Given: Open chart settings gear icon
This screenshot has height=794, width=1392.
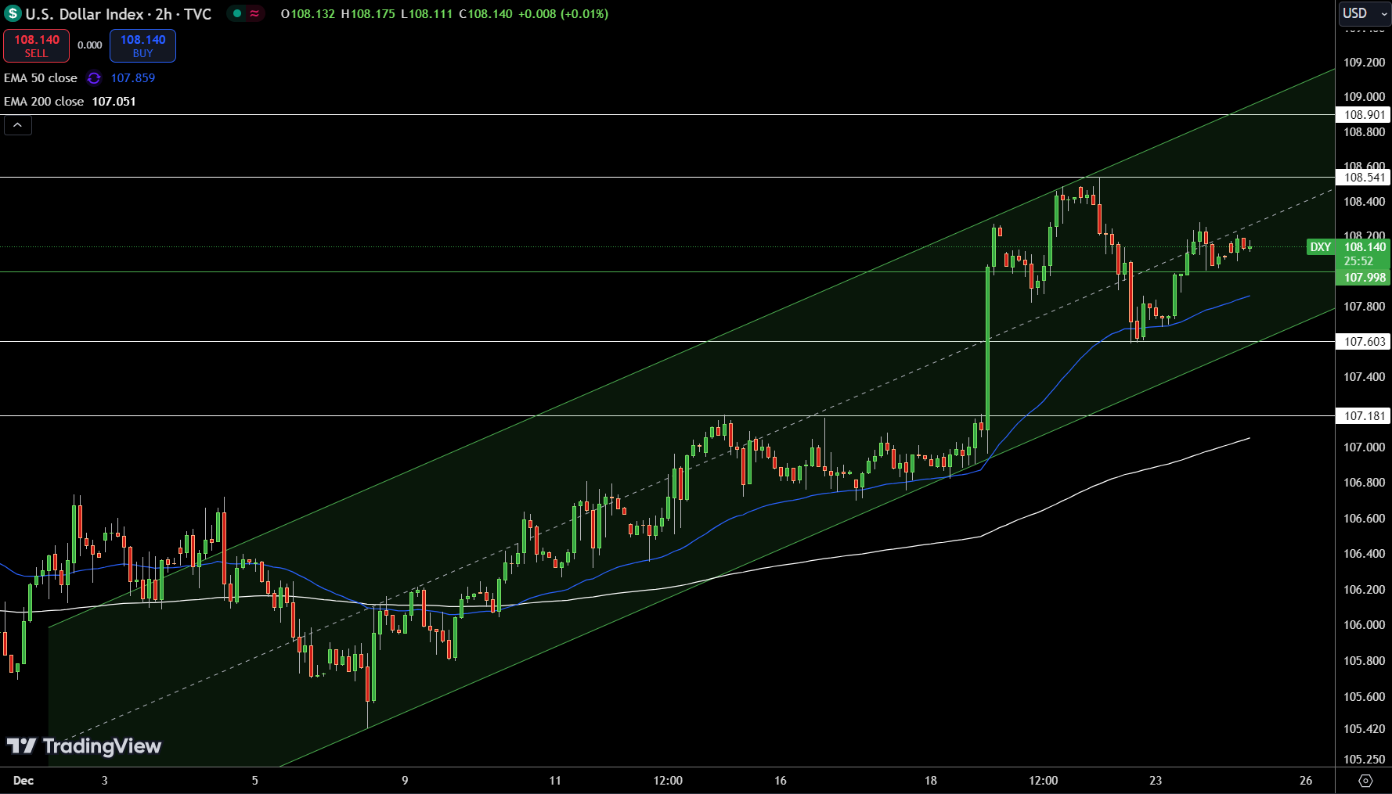Looking at the screenshot, I should coord(1365,781).
